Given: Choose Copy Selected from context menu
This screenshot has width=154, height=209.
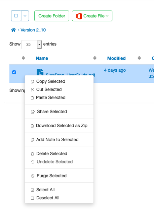Looking at the screenshot, I should (x=59, y=81).
